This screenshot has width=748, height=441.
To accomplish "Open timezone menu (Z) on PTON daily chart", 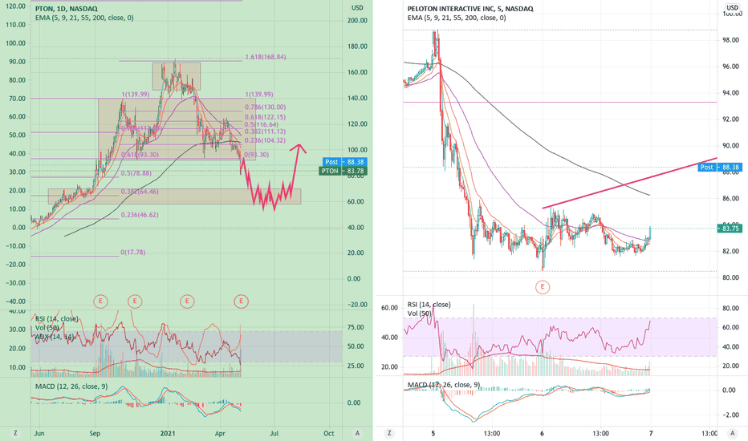I will (16, 433).
